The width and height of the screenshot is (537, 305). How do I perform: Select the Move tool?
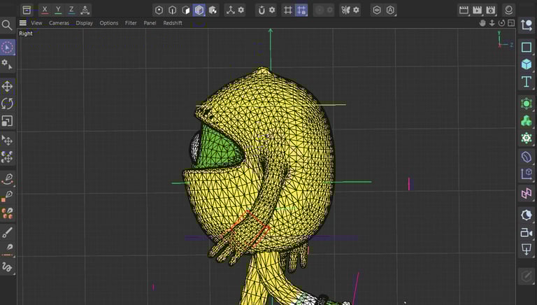click(x=7, y=86)
